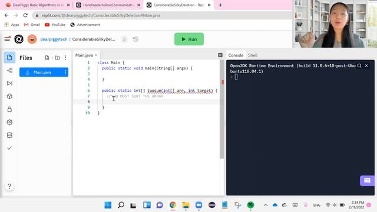Open the YouTube bookmark
The width and height of the screenshot is (377, 212).
coord(55,25)
